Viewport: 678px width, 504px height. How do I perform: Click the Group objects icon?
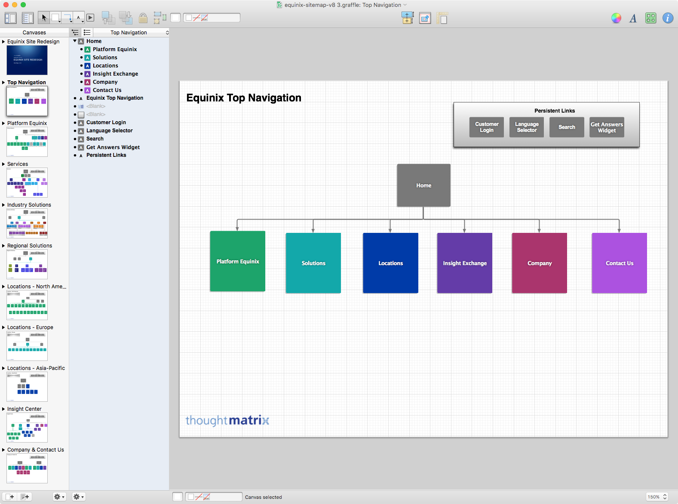point(160,18)
